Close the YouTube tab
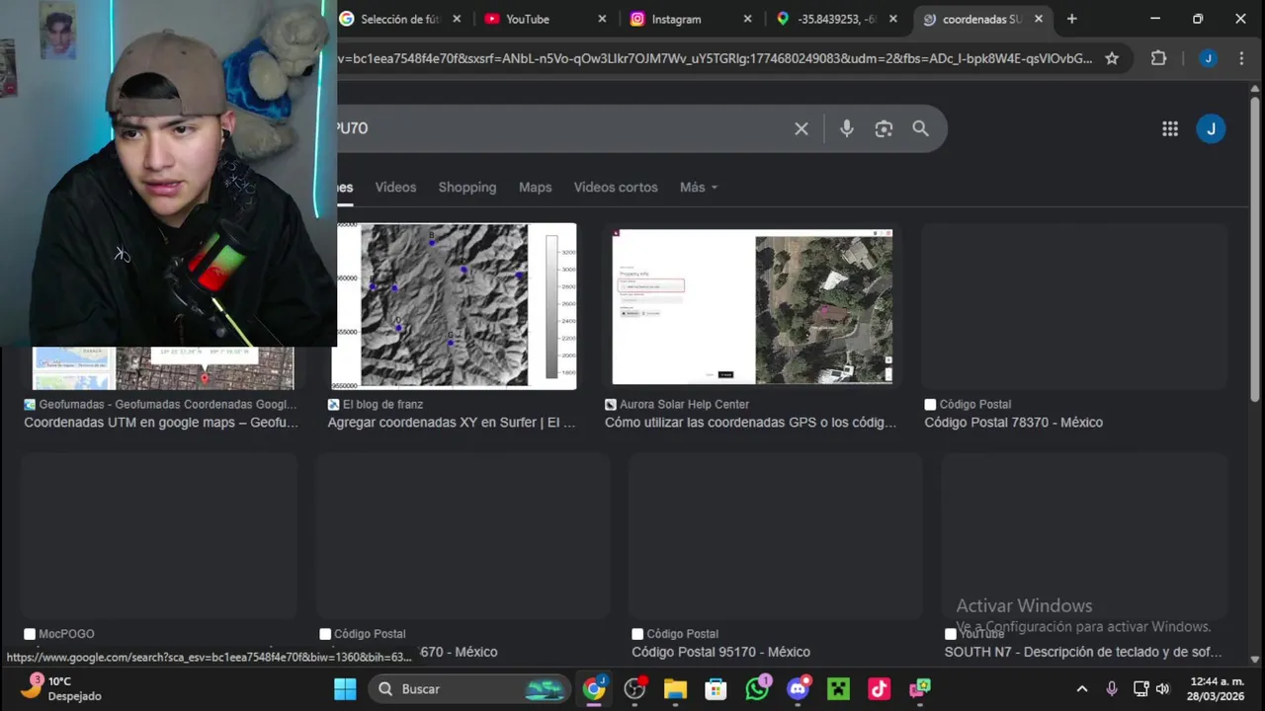Viewport: 1265px width, 711px height. point(603,19)
